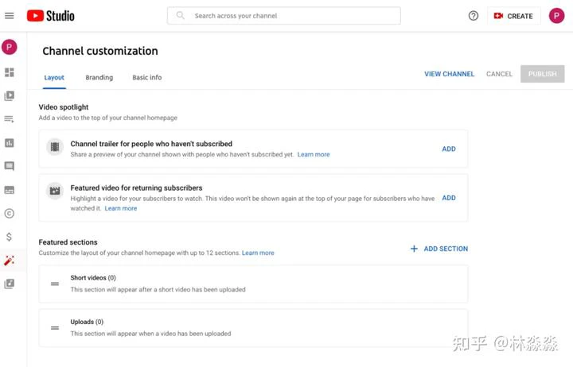Click the search across your channel field
573x367 pixels.
pos(284,16)
